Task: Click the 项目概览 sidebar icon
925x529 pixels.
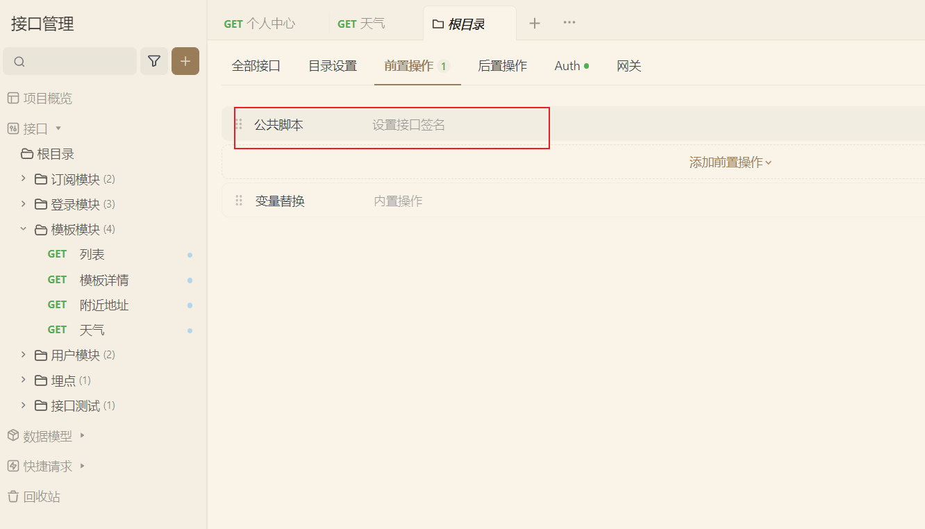Action: click(13, 99)
